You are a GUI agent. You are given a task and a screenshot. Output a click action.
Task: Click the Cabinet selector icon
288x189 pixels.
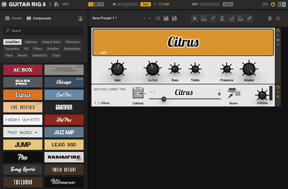(139, 93)
